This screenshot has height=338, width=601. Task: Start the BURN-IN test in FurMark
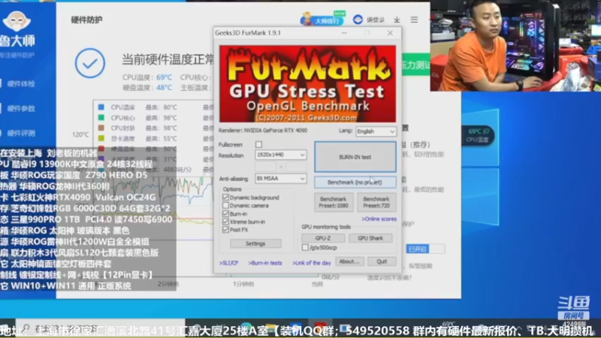pos(355,157)
